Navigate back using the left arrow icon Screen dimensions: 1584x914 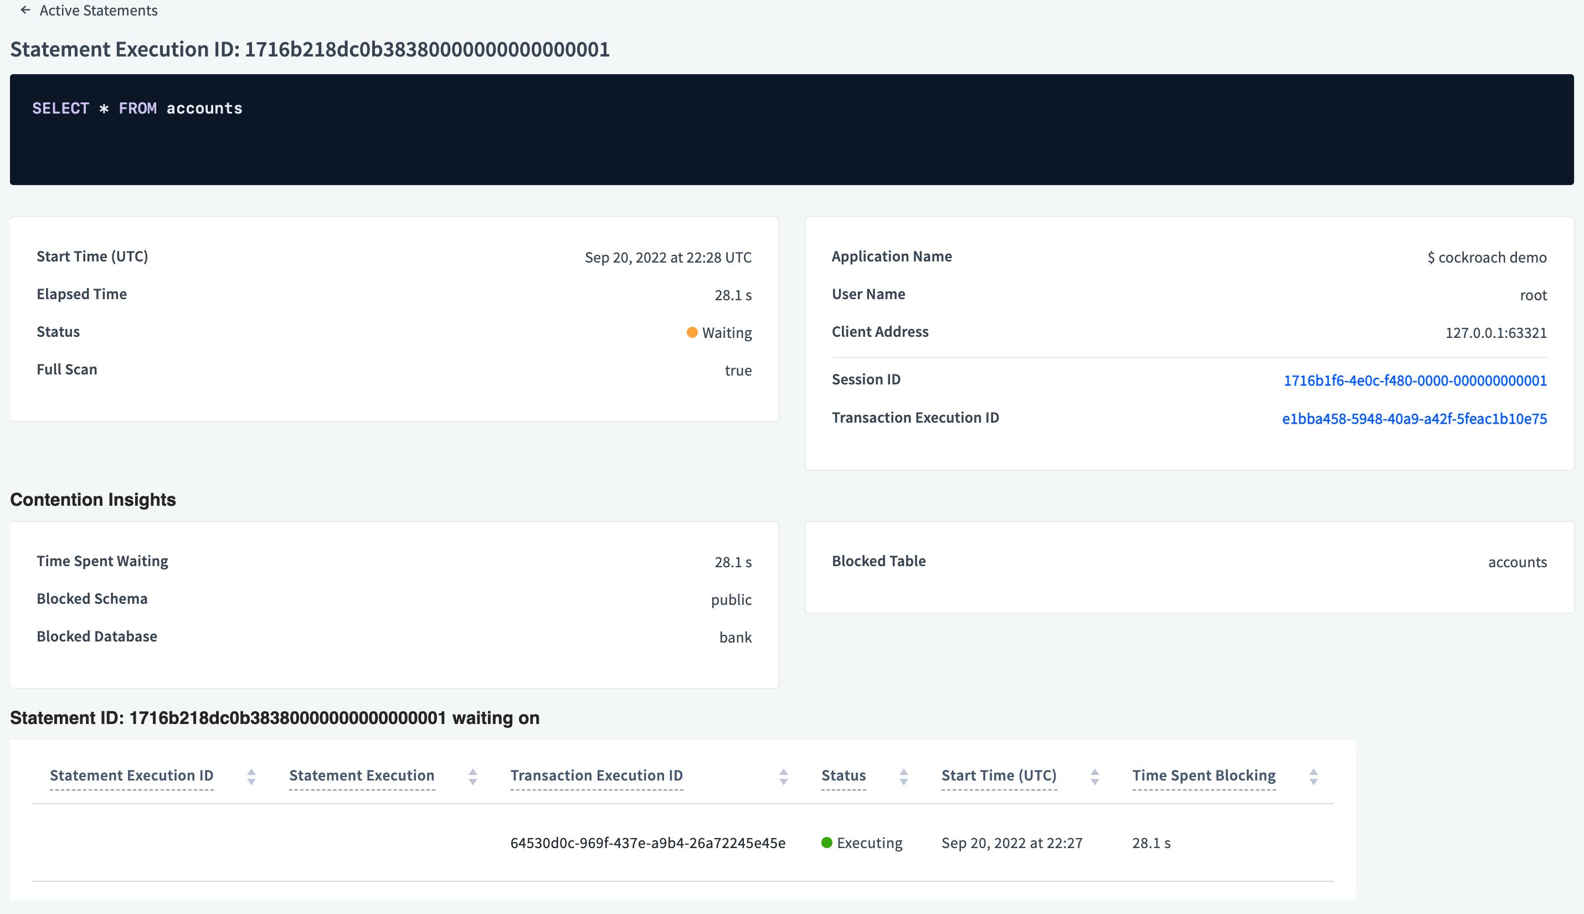coord(24,10)
